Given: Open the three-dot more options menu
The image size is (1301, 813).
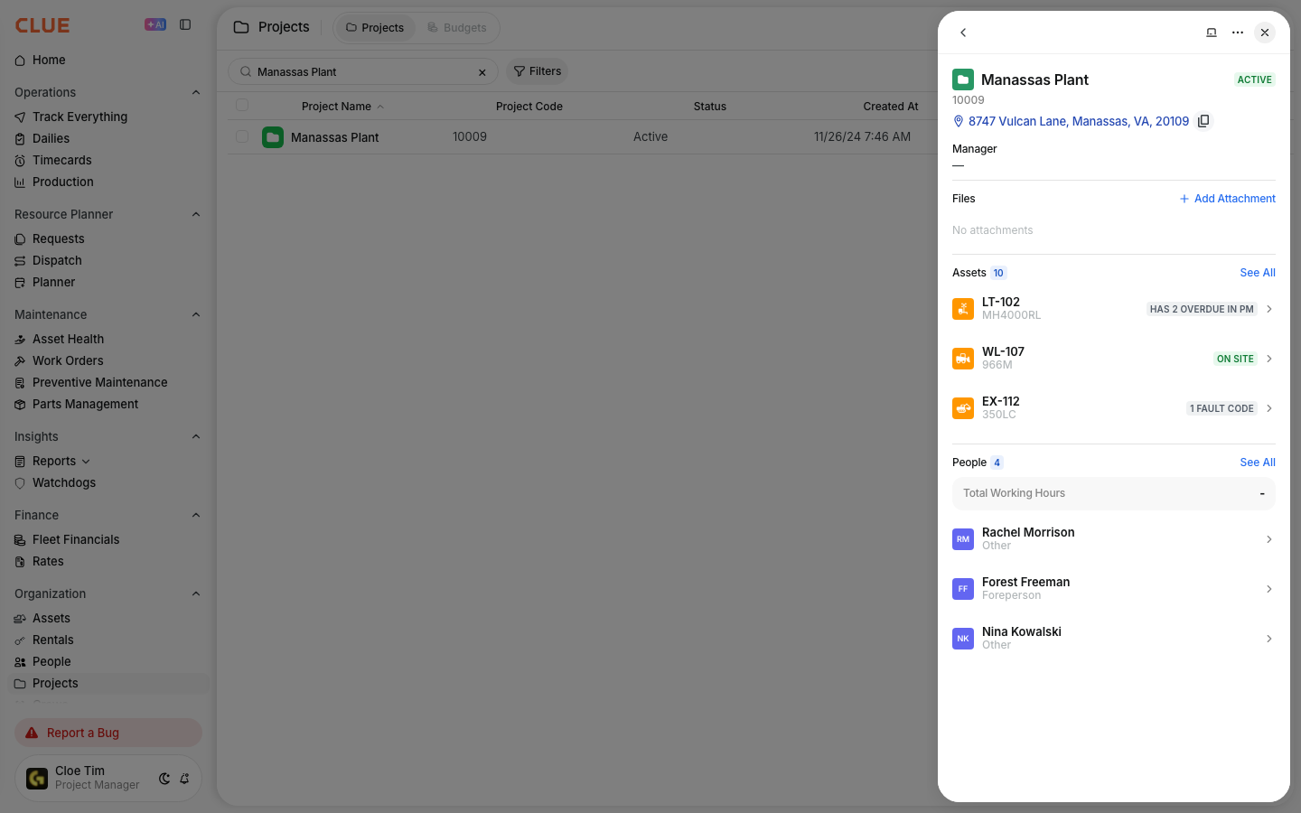Looking at the screenshot, I should click(1238, 33).
